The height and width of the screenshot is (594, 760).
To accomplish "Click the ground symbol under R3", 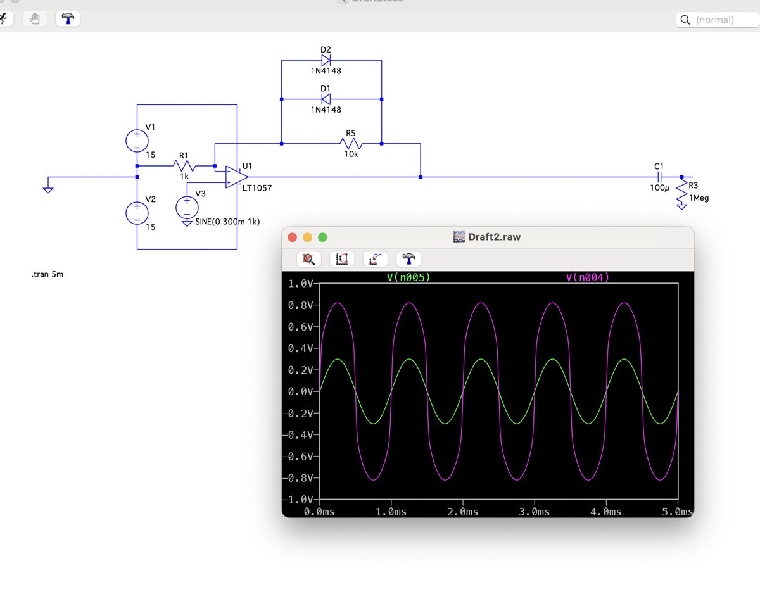I will coord(681,206).
